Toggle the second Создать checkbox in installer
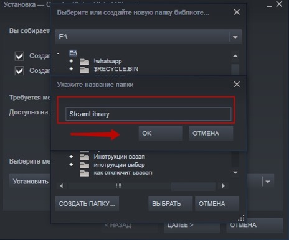 point(19,71)
